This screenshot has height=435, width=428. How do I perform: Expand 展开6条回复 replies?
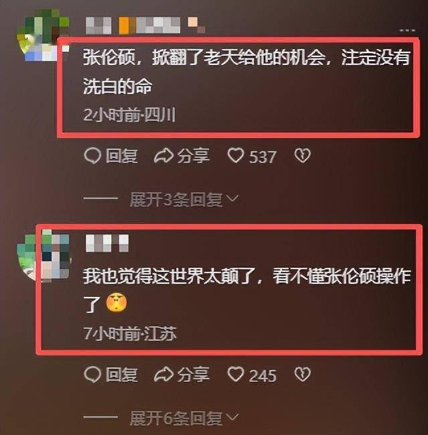[x=184, y=418]
